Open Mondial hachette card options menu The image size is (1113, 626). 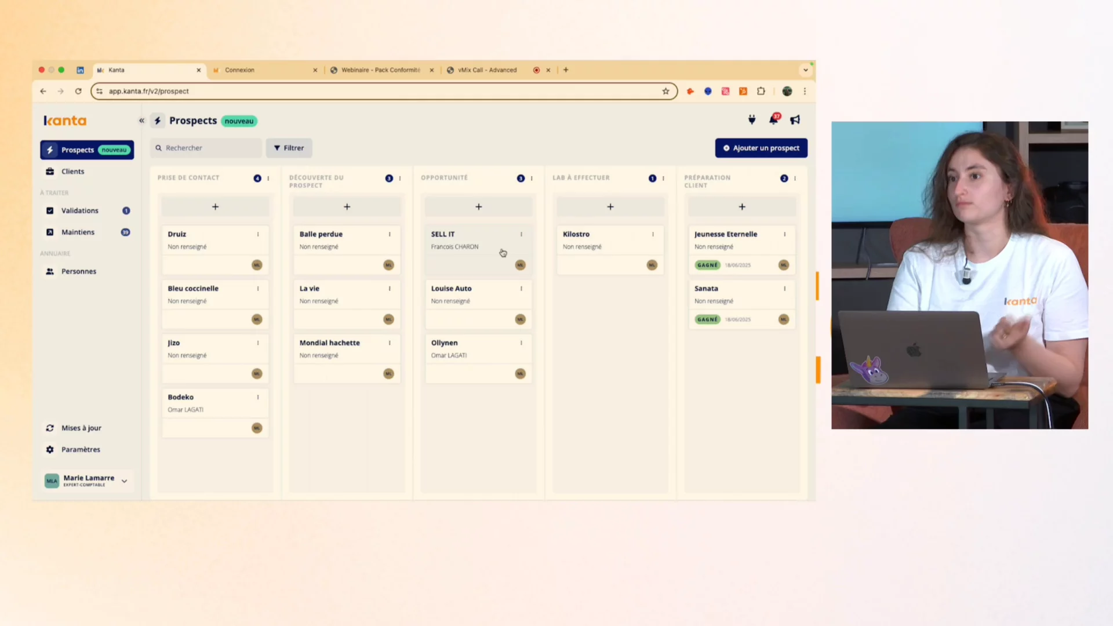(x=390, y=343)
